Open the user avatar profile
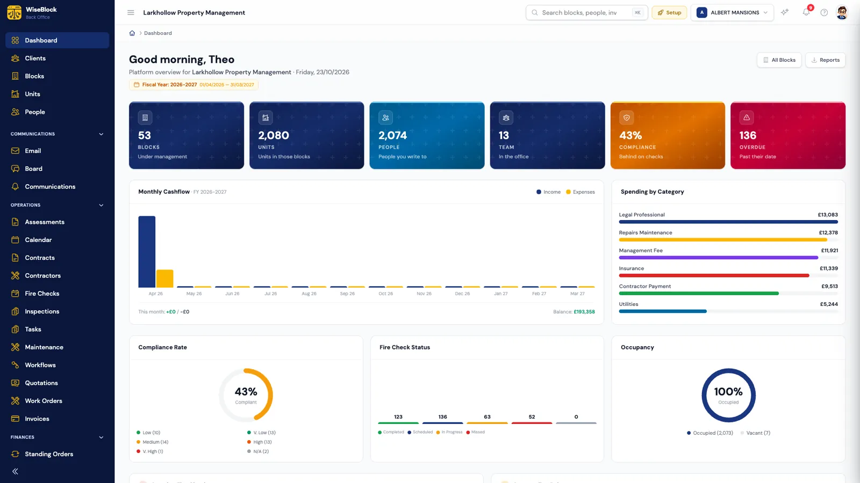Image resolution: width=860 pixels, height=483 pixels. coord(842,12)
